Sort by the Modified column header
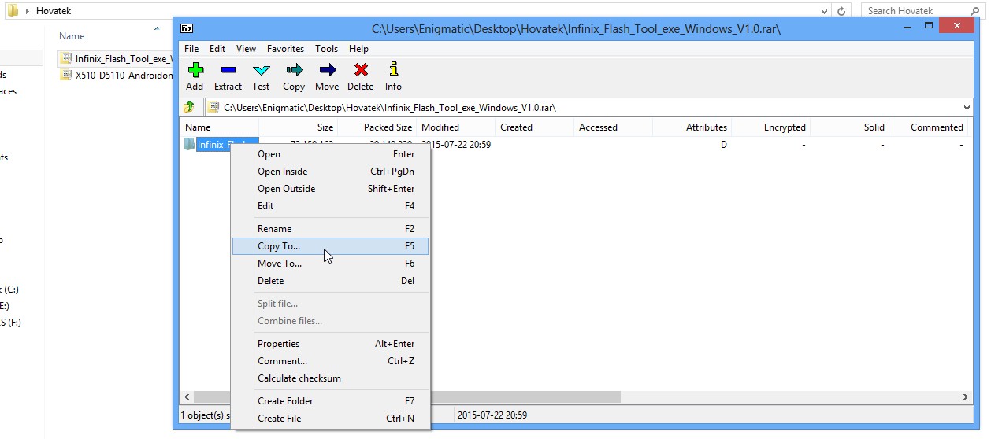Image resolution: width=991 pixels, height=439 pixels. coord(455,127)
